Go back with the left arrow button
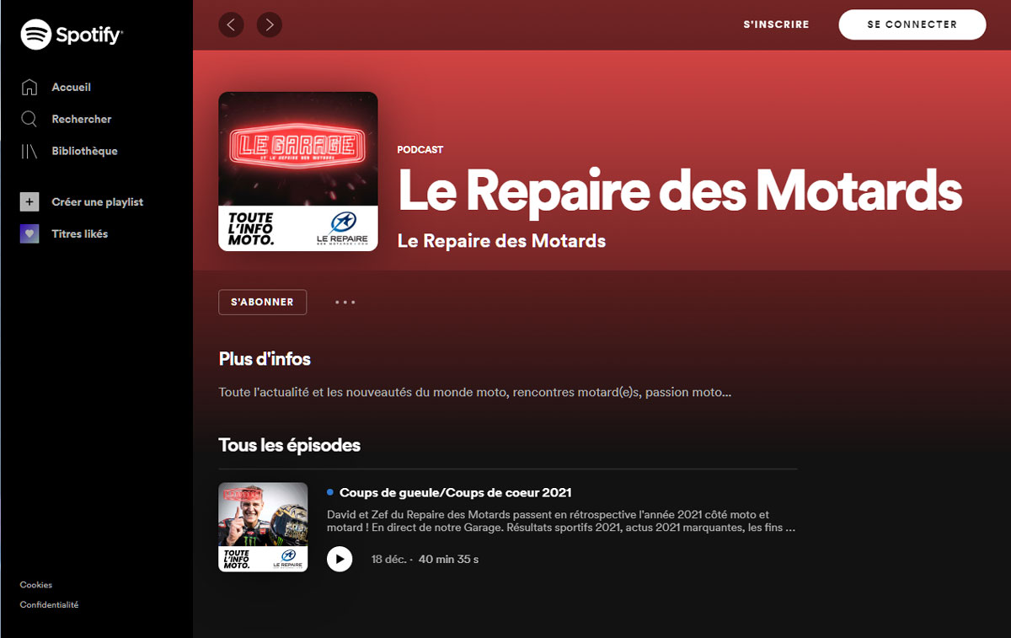The width and height of the screenshot is (1011, 638). 231,24
